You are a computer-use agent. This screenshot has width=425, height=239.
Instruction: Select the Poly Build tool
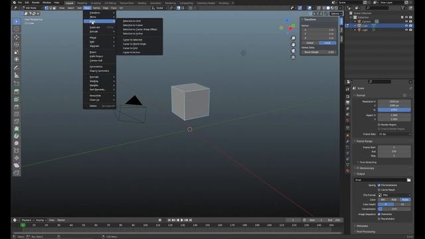coord(17,128)
